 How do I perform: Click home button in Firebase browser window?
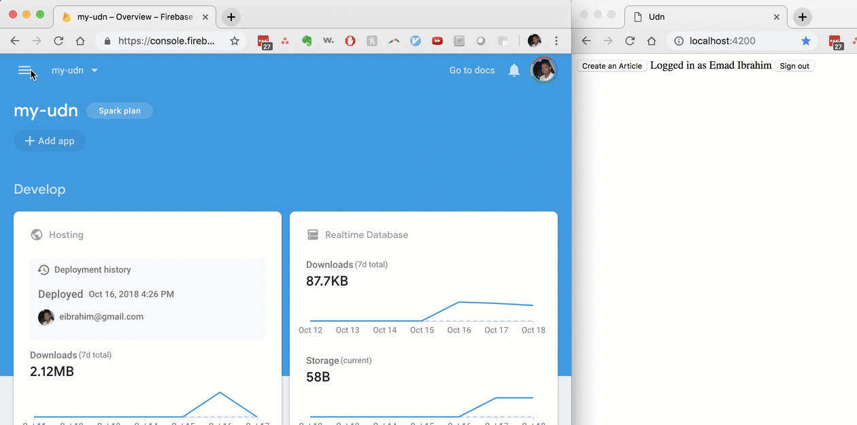(x=80, y=41)
